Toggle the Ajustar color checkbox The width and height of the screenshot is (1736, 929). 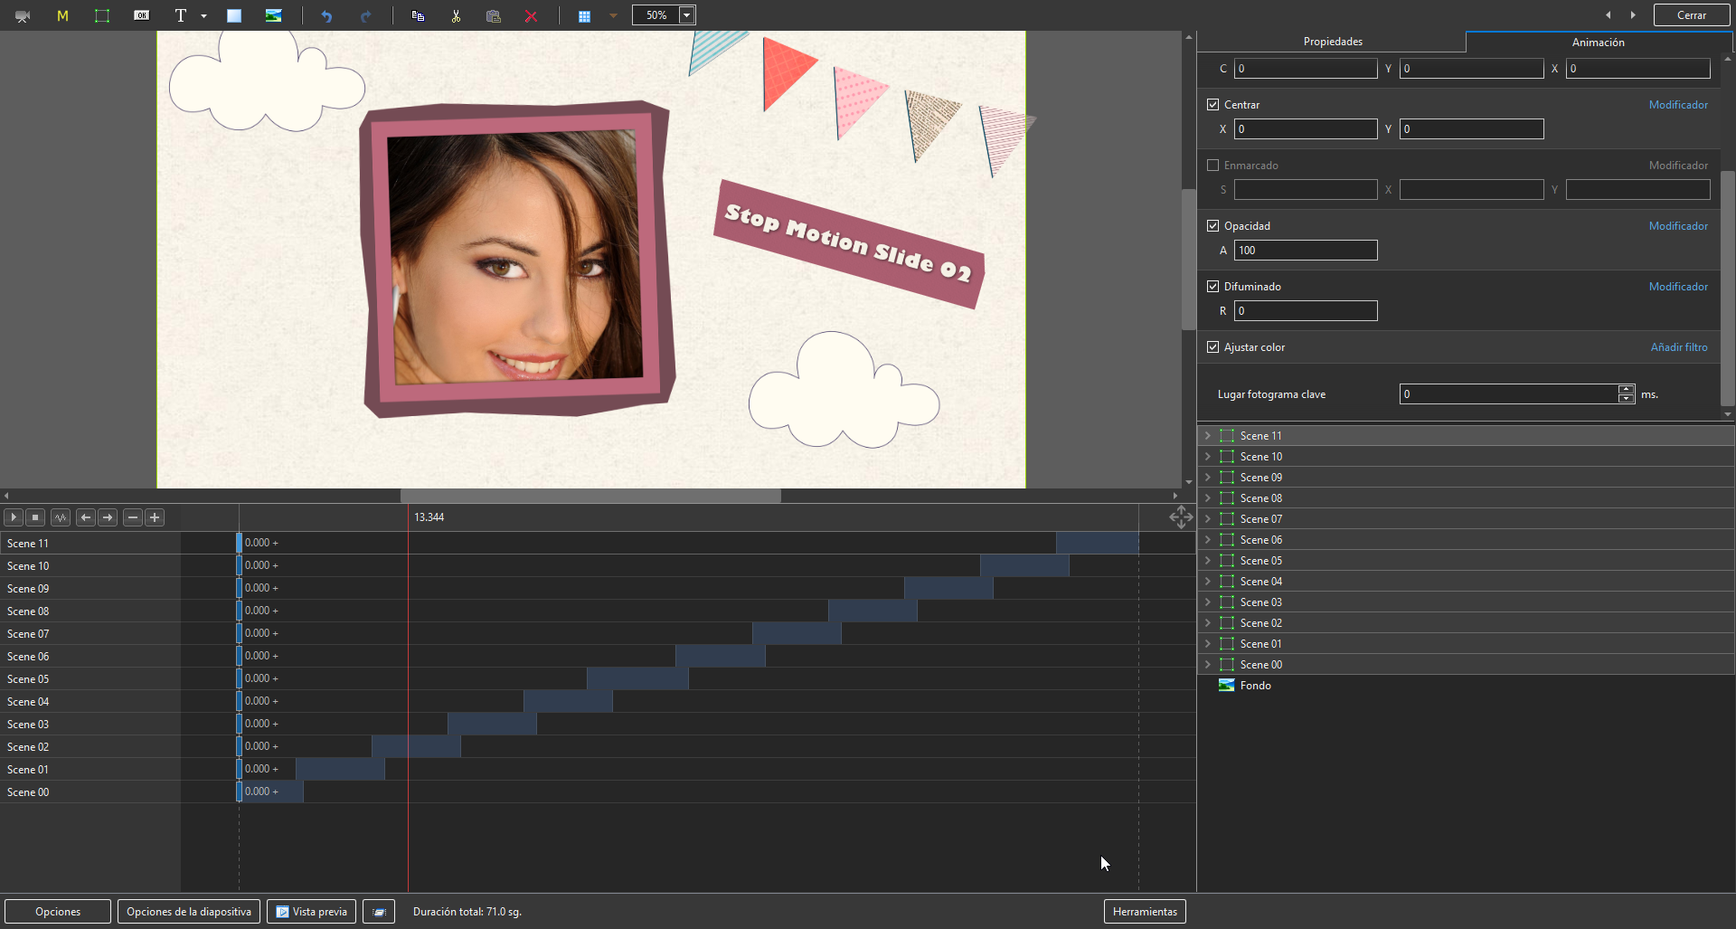click(1212, 347)
